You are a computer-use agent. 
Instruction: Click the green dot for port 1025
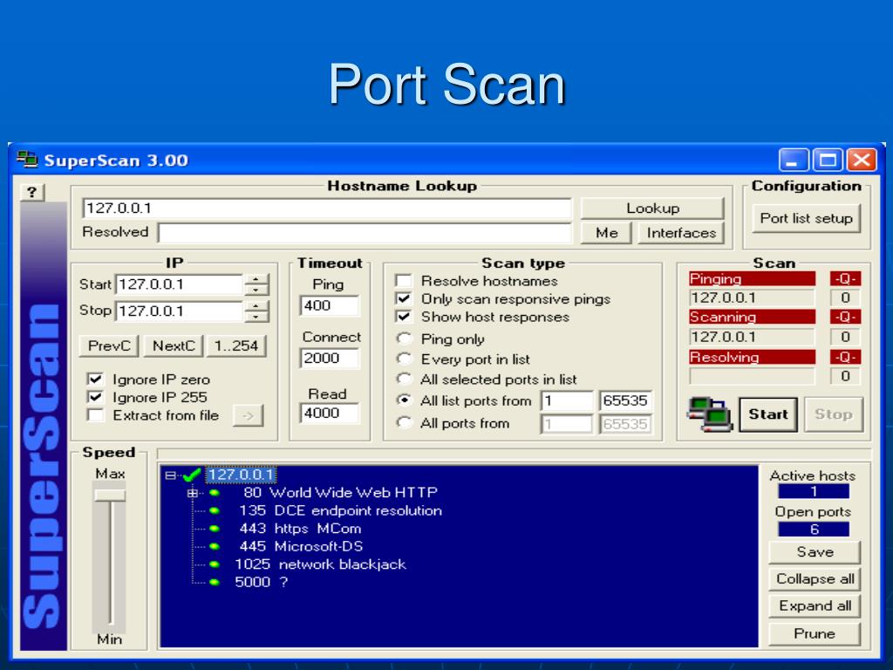click(215, 564)
